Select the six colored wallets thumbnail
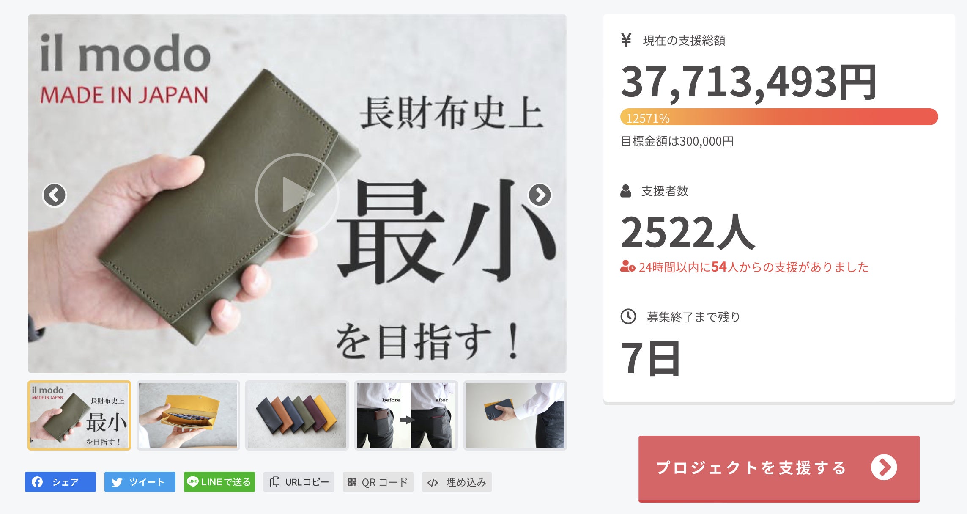The height and width of the screenshot is (514, 967). click(297, 415)
